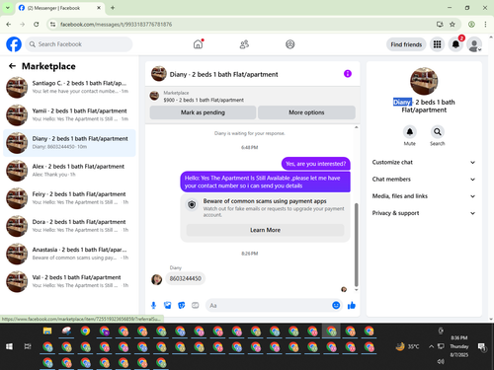Mute this conversation with the bell icon
This screenshot has width=494, height=370.
410,132
